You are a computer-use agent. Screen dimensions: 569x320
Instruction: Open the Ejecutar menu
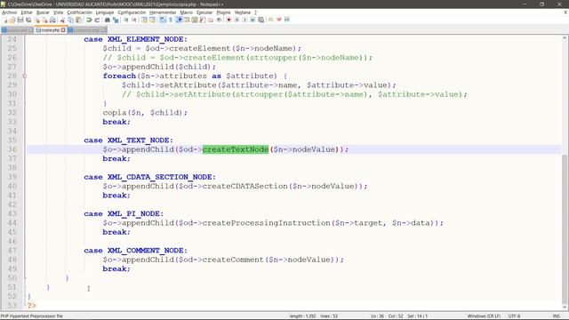pos(204,12)
